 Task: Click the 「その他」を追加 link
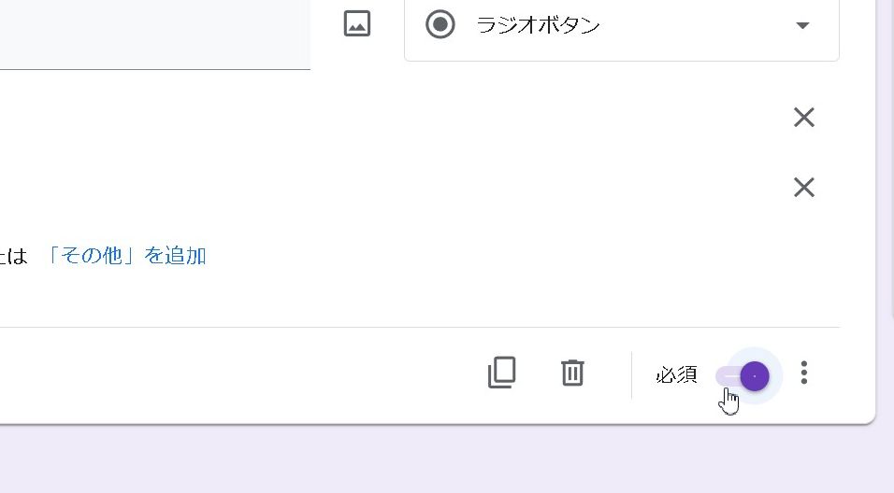126,256
